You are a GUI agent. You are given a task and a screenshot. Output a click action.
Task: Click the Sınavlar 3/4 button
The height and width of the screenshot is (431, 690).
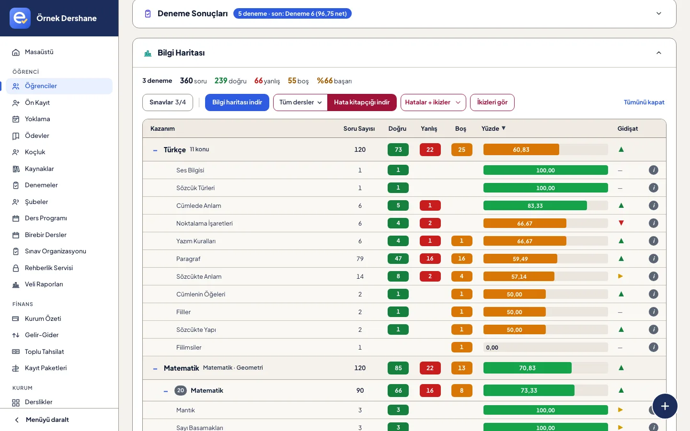(168, 102)
